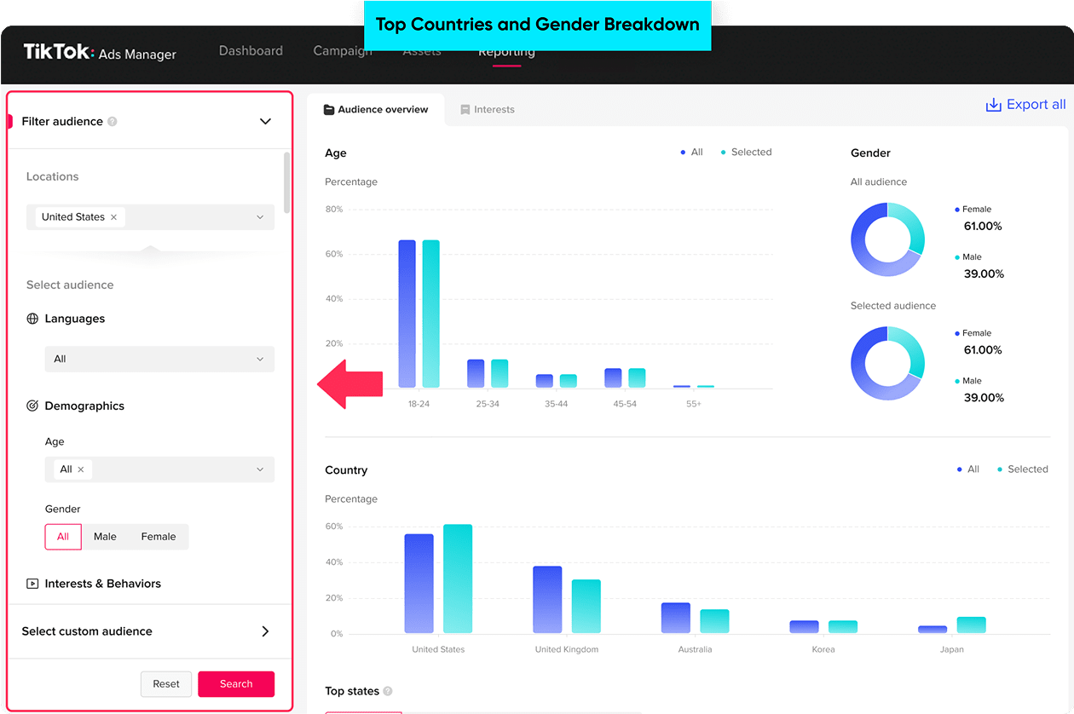Click the Top states help icon
This screenshot has width=1074, height=714.
point(388,691)
